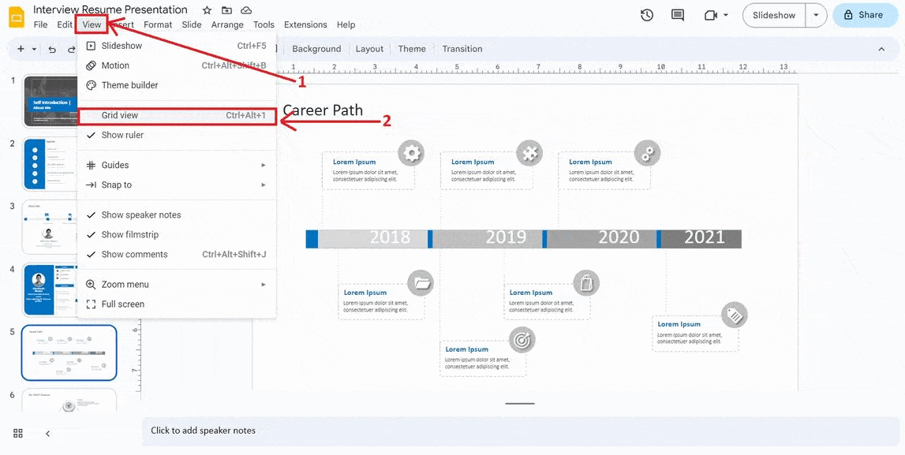The height and width of the screenshot is (455, 905).
Task: Select slide 4 thumbnail in filmstrip
Action: (69, 289)
